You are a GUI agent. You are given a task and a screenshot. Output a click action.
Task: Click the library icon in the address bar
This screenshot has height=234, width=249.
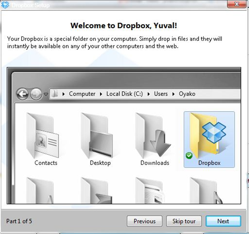(55, 94)
